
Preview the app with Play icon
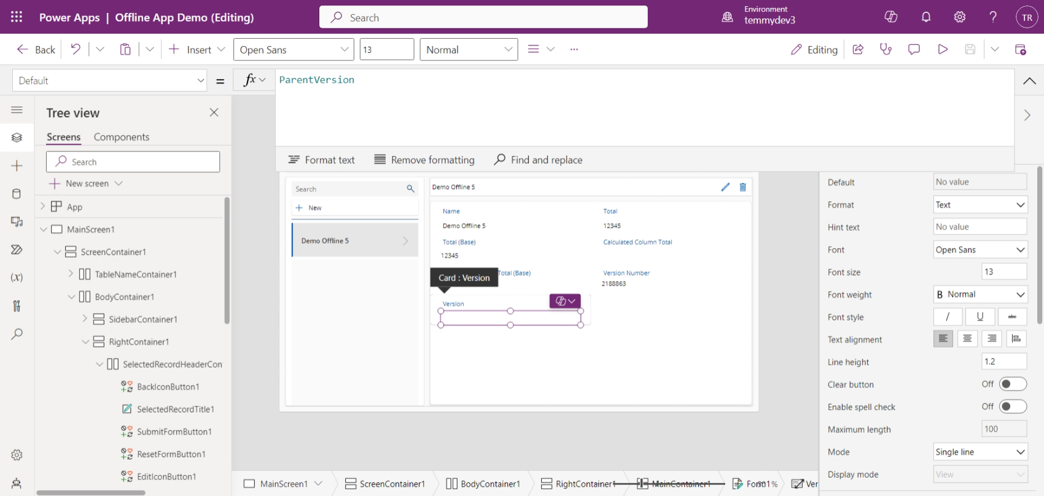pos(943,49)
